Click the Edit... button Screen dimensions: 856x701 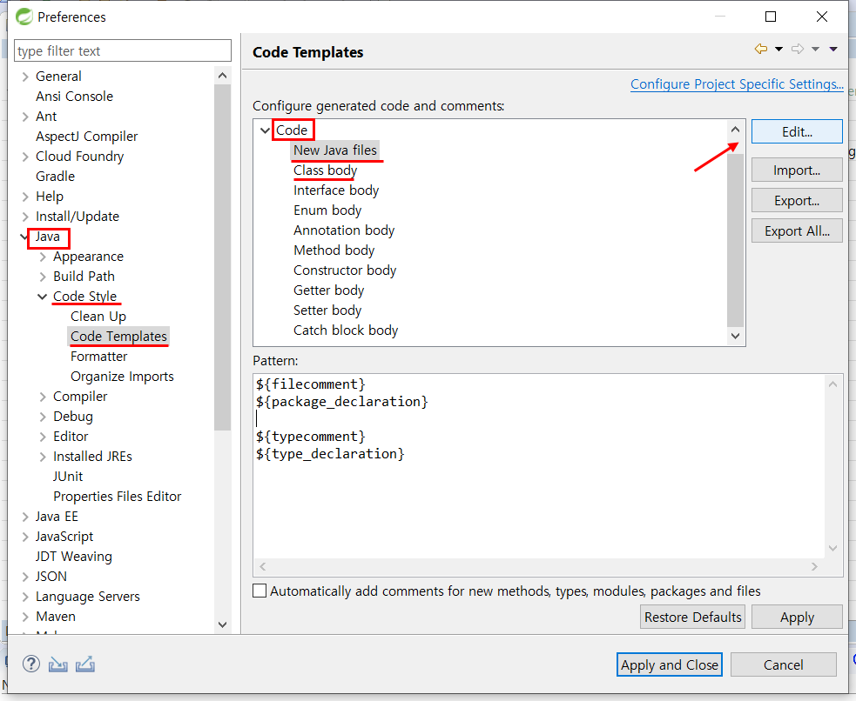click(797, 132)
